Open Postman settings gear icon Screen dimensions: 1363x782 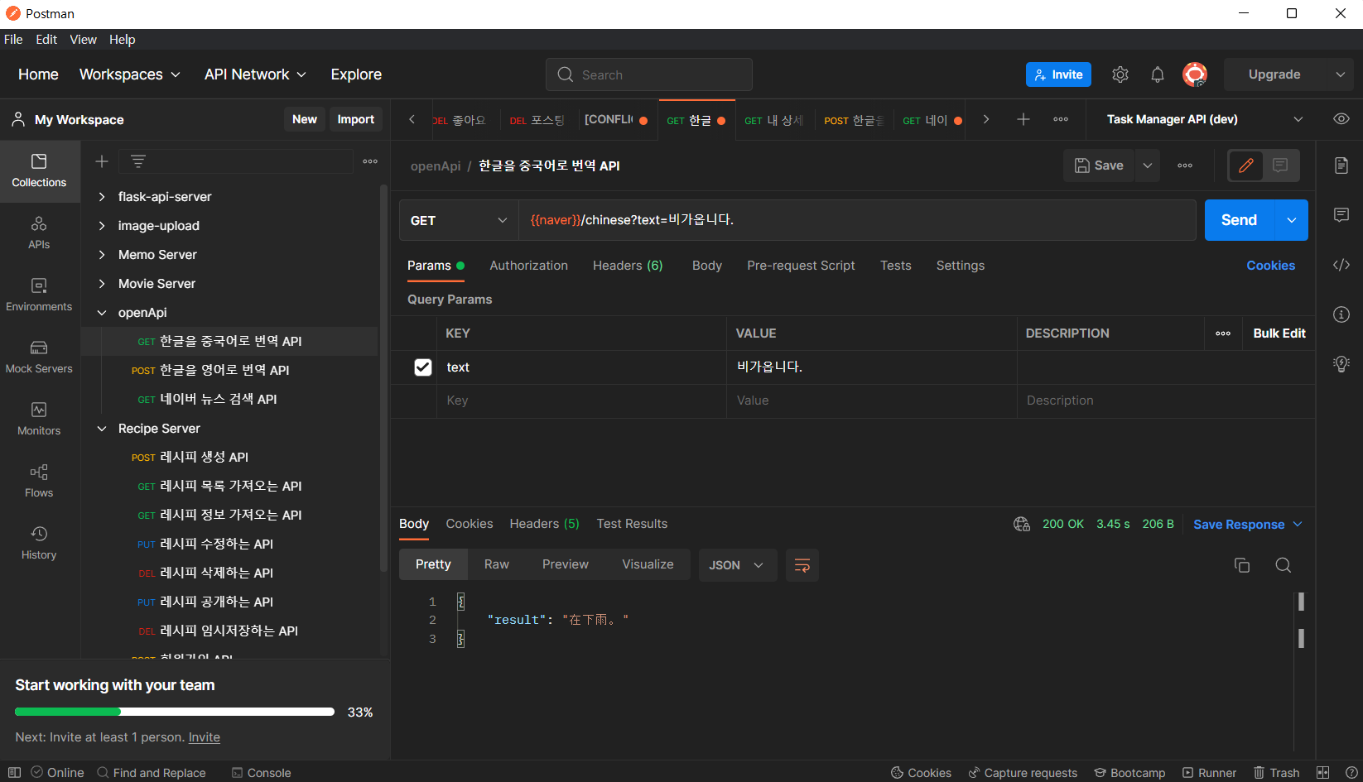point(1120,74)
